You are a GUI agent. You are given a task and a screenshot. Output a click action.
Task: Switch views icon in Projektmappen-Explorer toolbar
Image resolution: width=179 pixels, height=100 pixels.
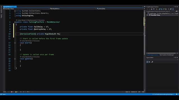coord(154,9)
